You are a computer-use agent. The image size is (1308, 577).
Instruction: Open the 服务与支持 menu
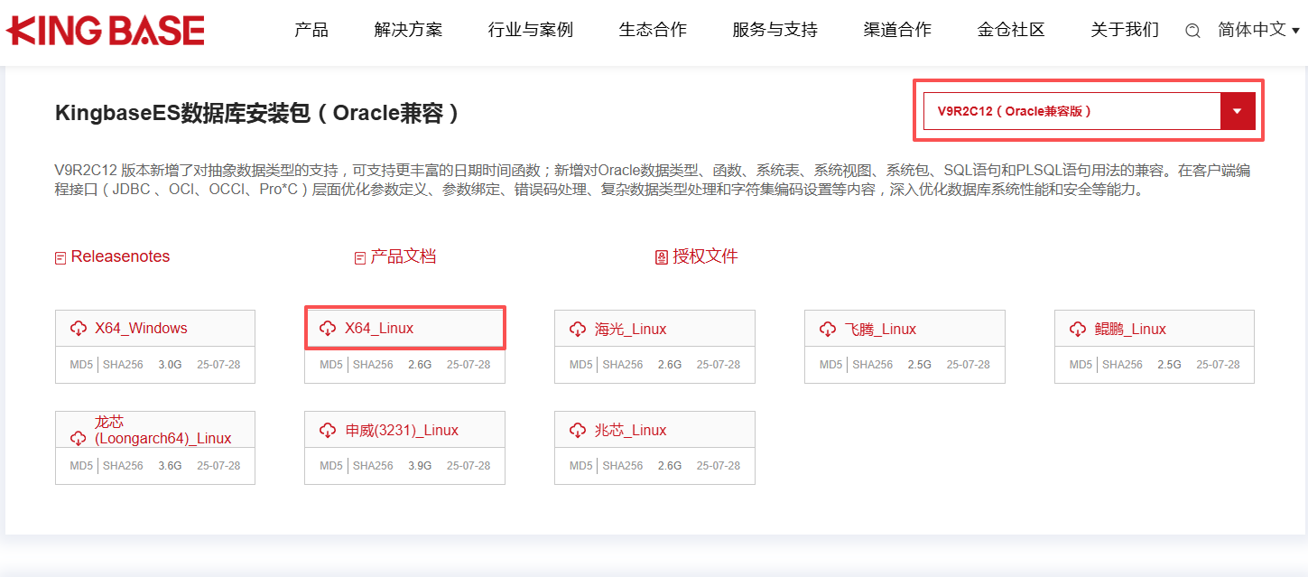point(775,30)
